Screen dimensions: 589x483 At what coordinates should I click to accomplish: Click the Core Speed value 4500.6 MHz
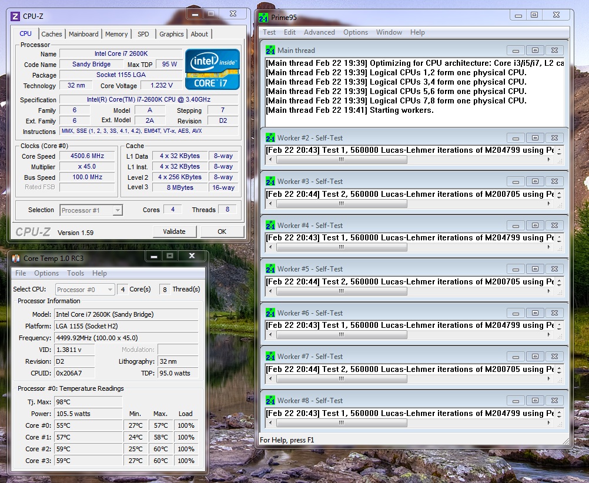(87, 156)
